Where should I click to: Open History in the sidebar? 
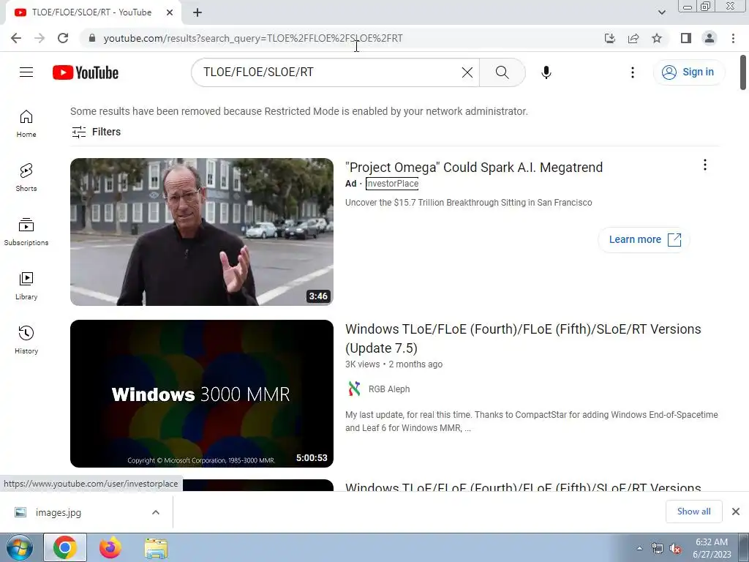coord(26,340)
